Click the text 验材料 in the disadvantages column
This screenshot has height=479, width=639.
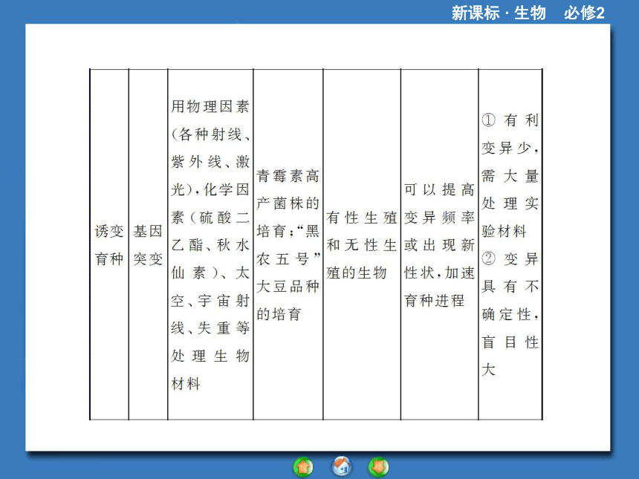click(x=504, y=232)
